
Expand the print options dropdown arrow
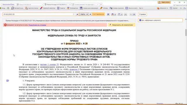(x=115, y=14)
